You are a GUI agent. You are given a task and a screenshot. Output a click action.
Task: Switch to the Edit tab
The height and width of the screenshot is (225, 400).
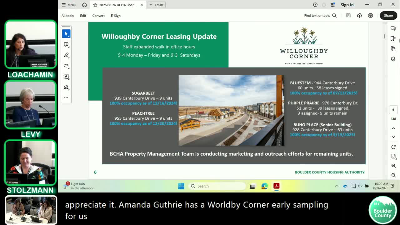83,16
